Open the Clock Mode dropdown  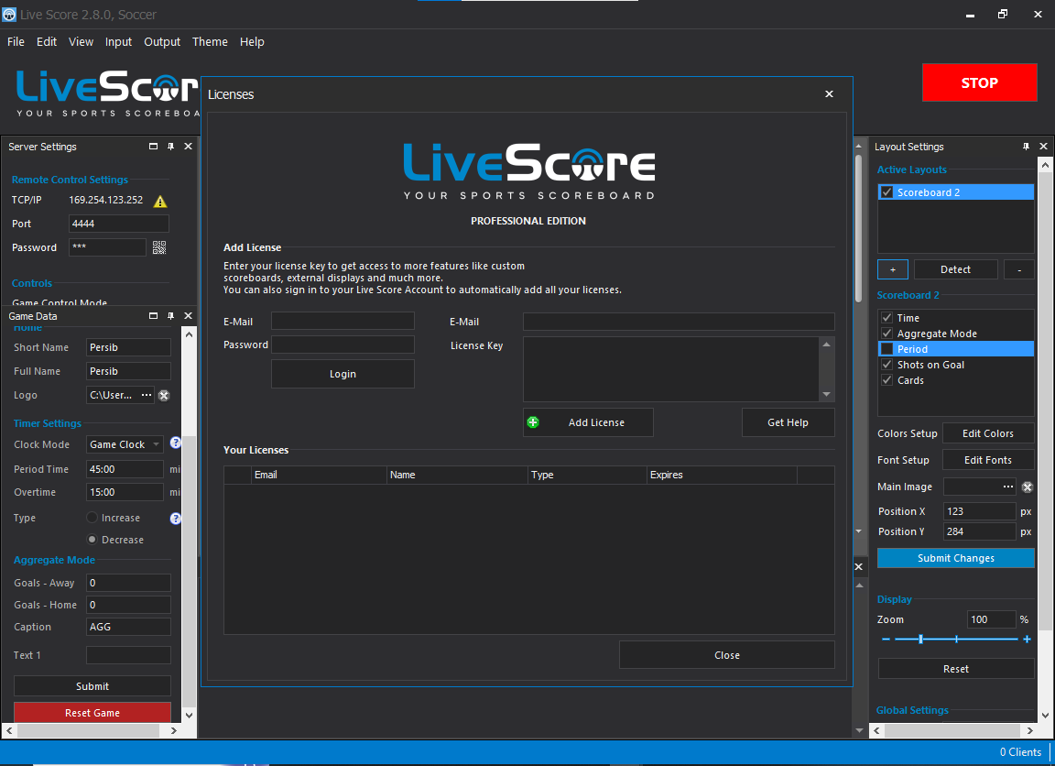click(125, 444)
